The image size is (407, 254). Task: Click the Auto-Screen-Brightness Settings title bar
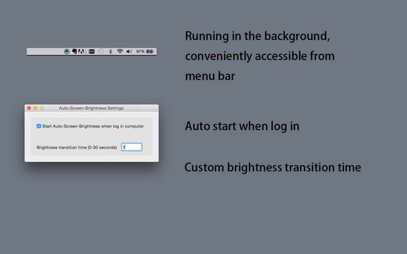coord(92,108)
